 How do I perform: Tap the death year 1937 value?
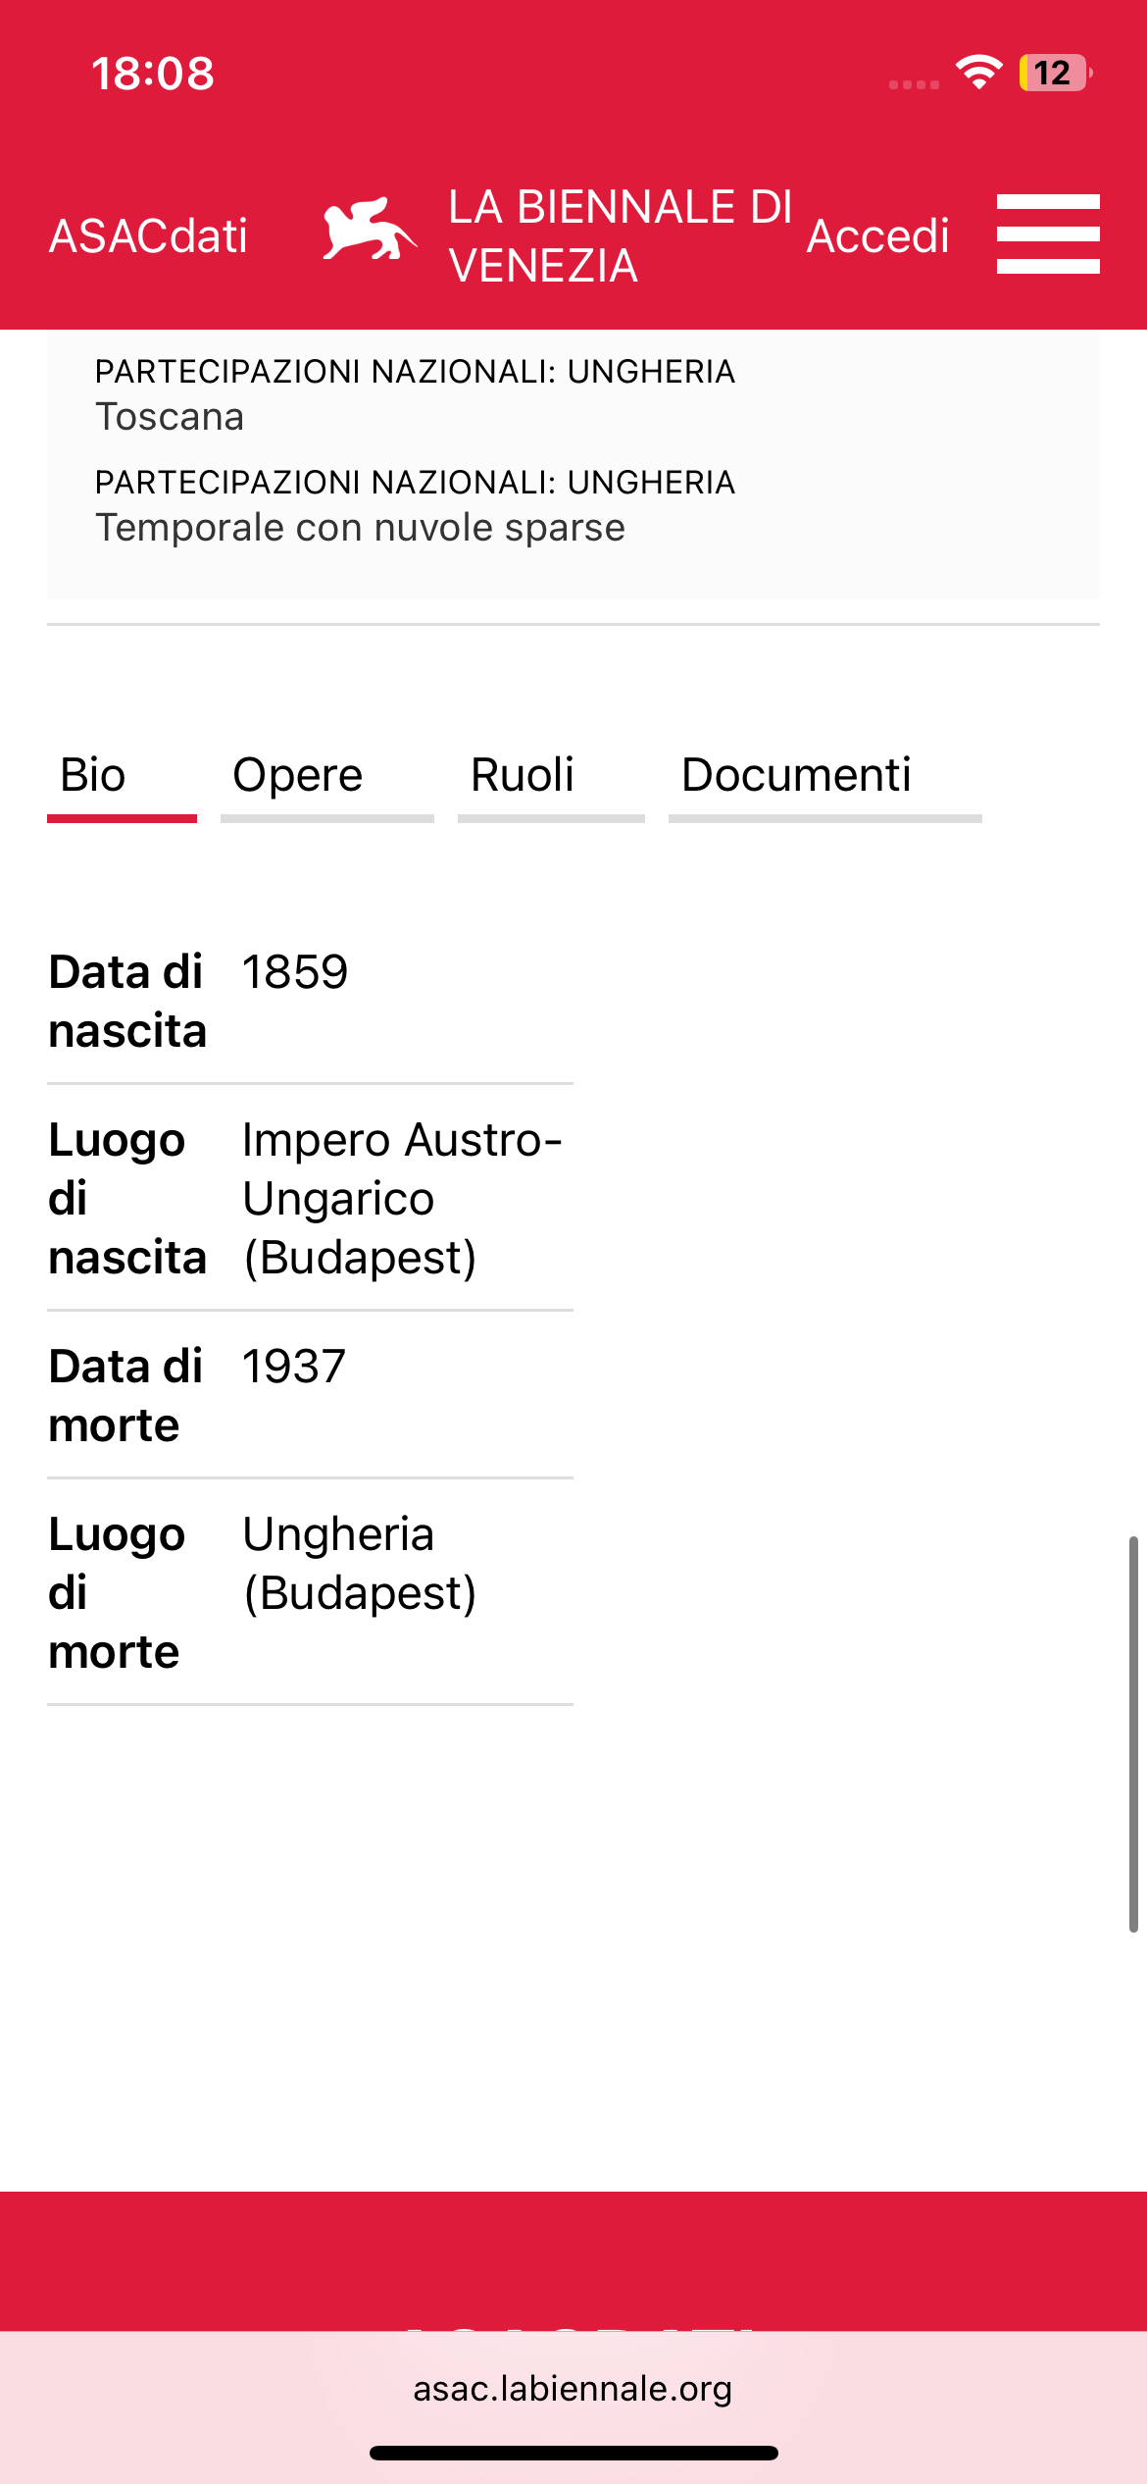(294, 1367)
